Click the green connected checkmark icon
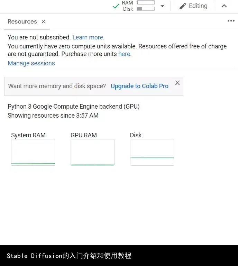This screenshot has width=238, height=266. 116,6
